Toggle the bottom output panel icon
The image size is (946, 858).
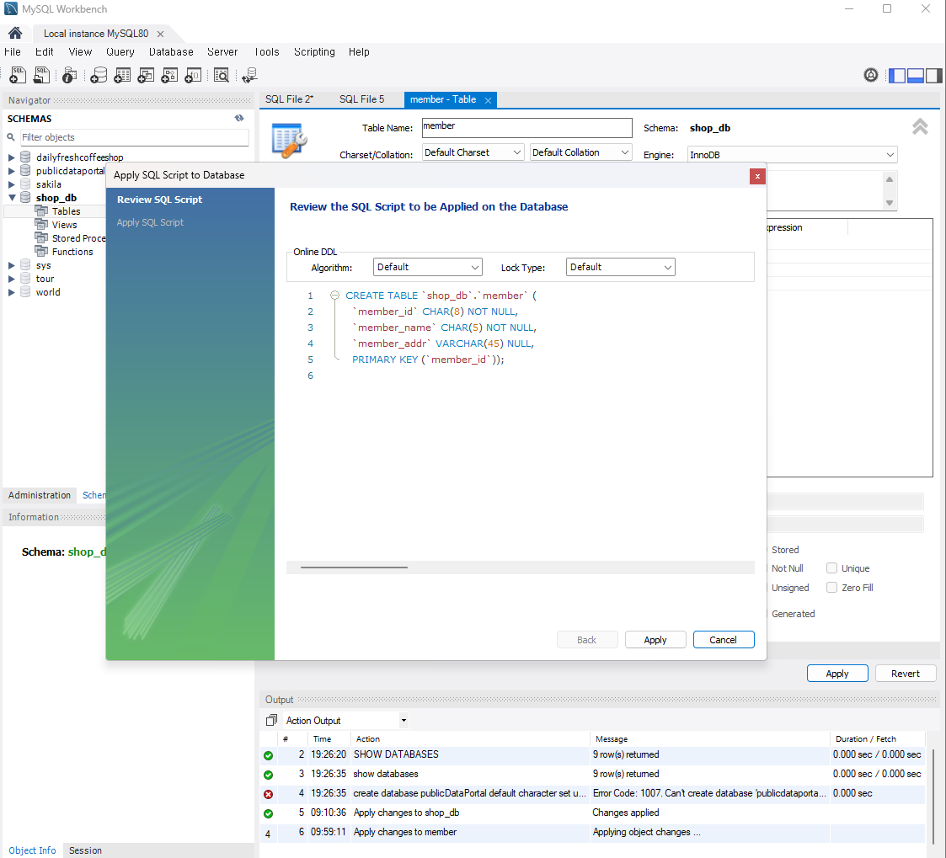pos(915,76)
